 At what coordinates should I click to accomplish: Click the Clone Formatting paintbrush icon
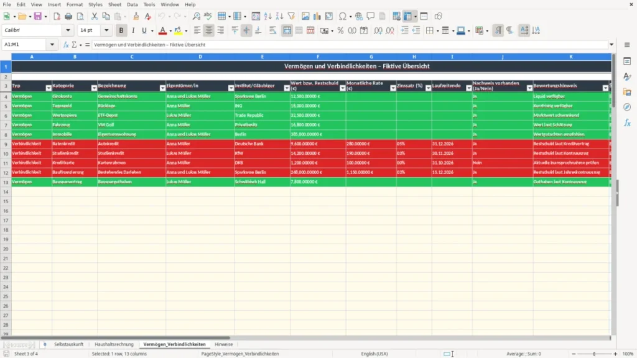click(136, 16)
